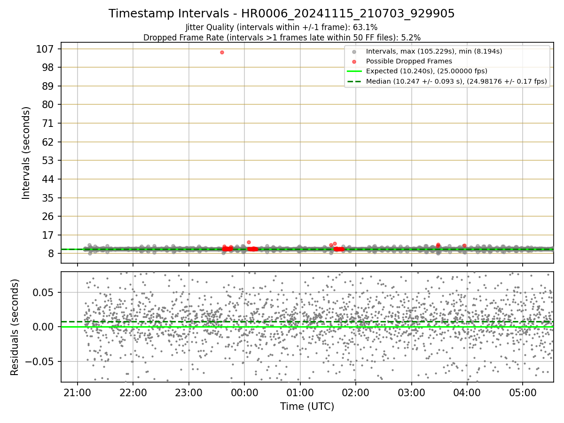Click y-axis tick label "8"
Screen dimensions: 564x423
pyautogui.click(x=52, y=253)
